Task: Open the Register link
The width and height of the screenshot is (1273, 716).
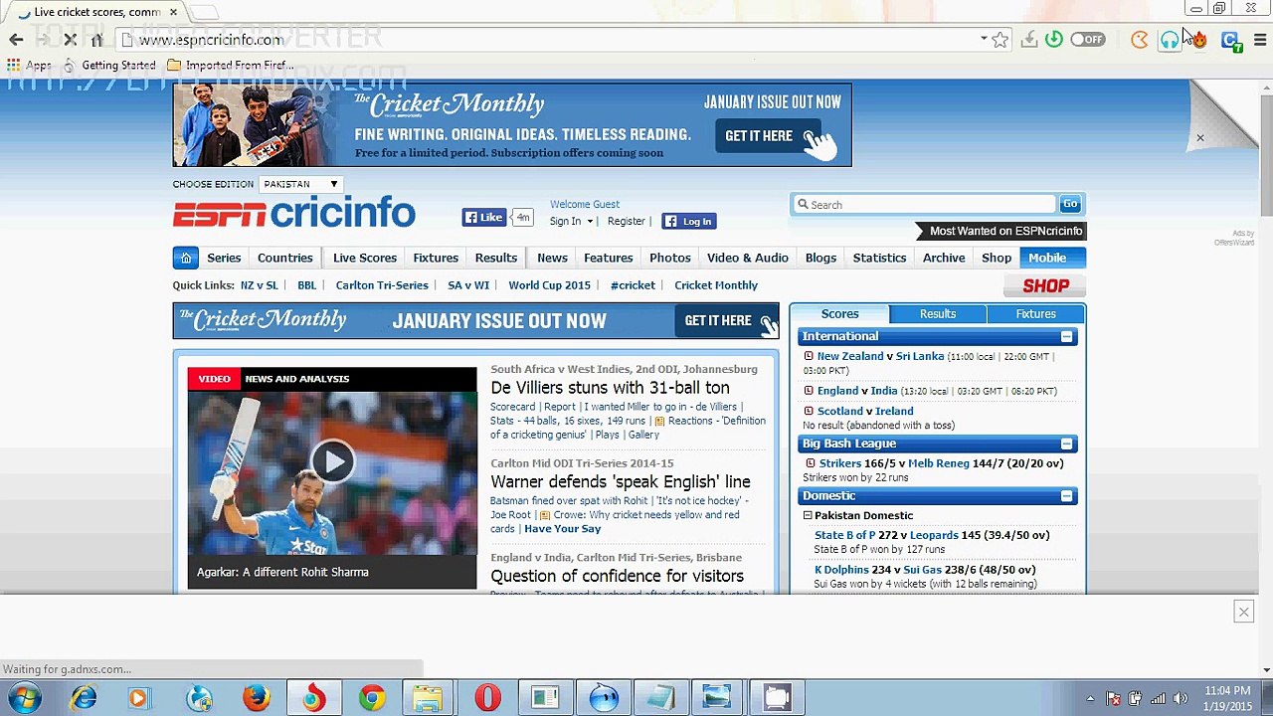Action: [626, 222]
